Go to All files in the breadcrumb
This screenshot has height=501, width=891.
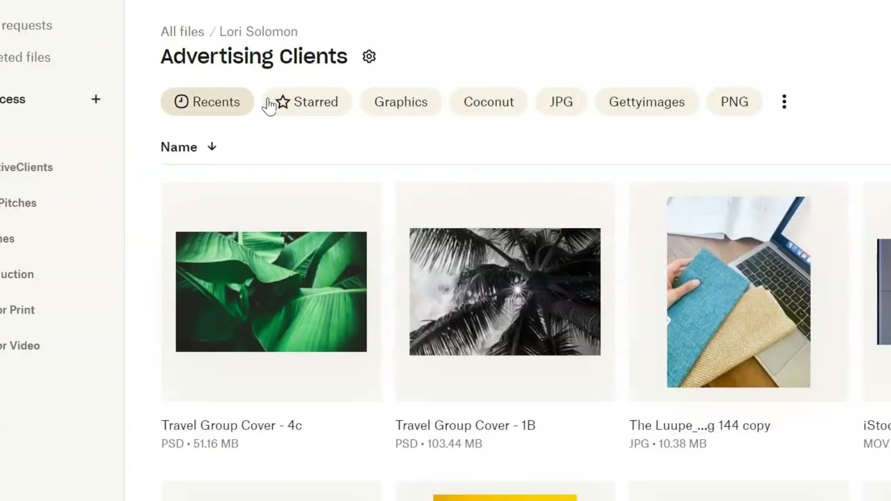[182, 31]
